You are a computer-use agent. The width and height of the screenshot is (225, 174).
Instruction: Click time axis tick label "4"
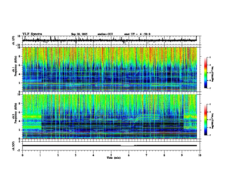[93, 155]
